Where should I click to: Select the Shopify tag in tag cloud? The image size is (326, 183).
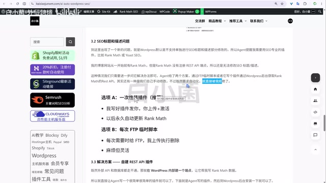pyautogui.click(x=38, y=148)
